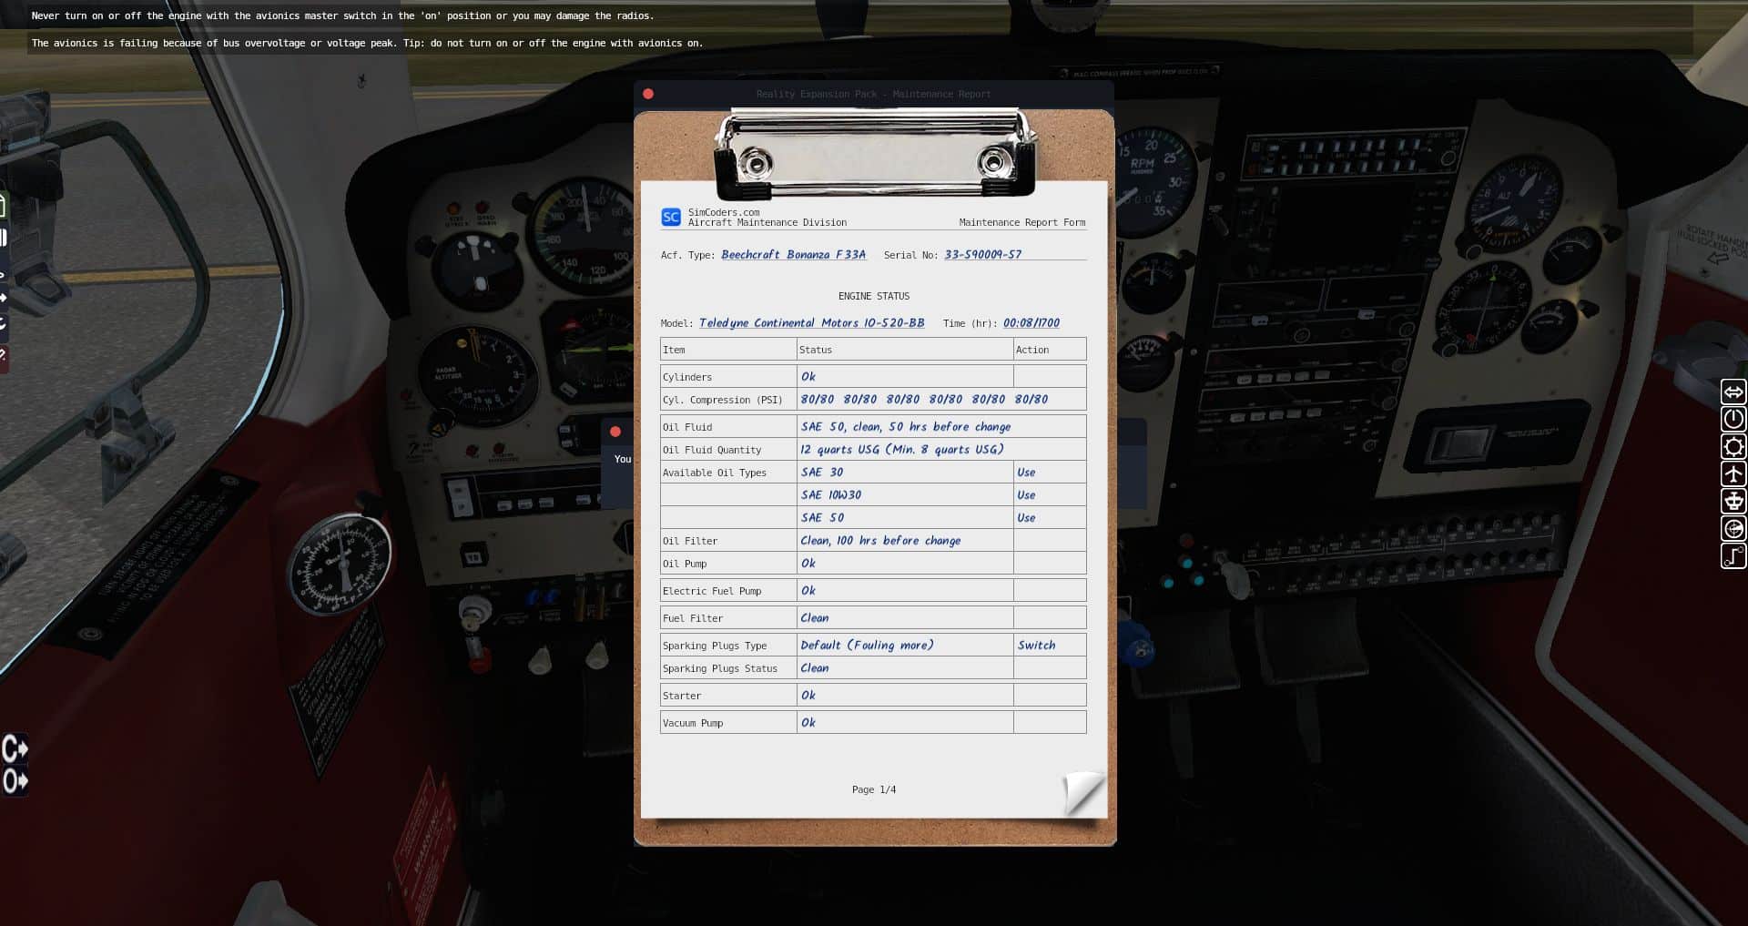Close the partially hidden dialog behind clipboard
Viewport: 1748px width, 926px height.
(615, 432)
